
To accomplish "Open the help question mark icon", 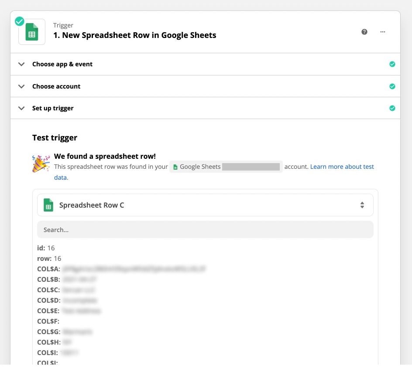I will (364, 32).
